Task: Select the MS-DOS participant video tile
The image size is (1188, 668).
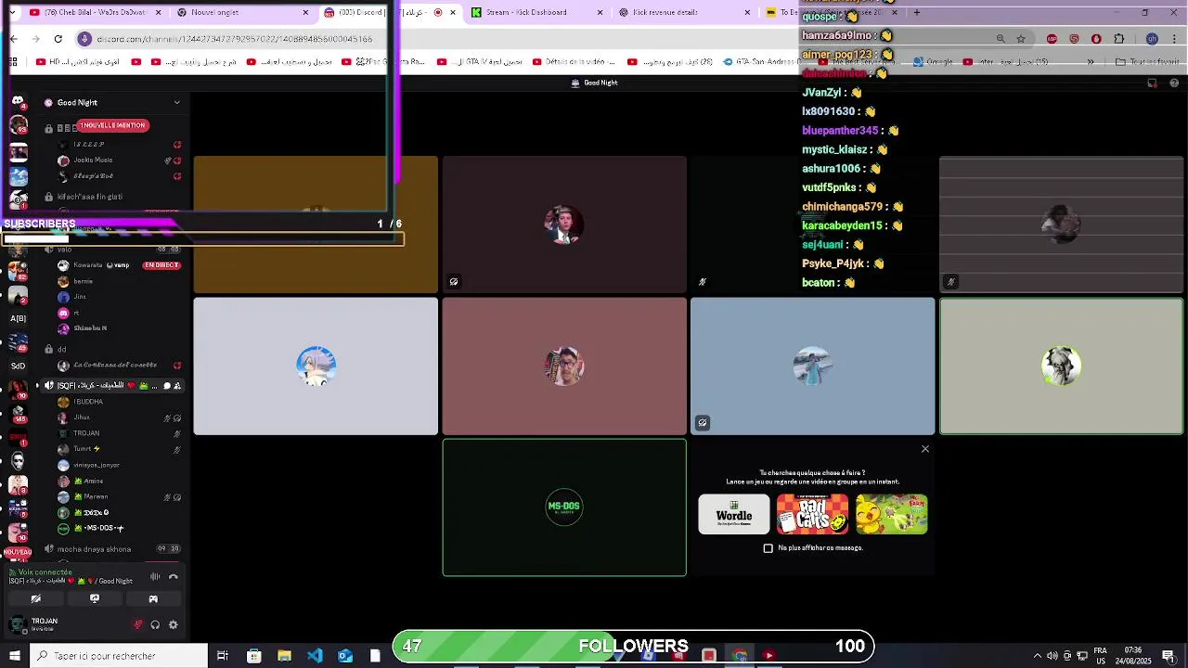Action: (x=564, y=507)
